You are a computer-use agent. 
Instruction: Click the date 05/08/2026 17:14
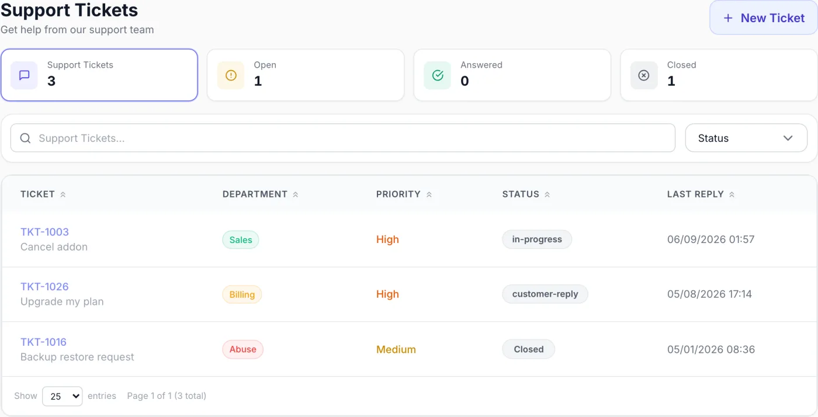(x=709, y=294)
